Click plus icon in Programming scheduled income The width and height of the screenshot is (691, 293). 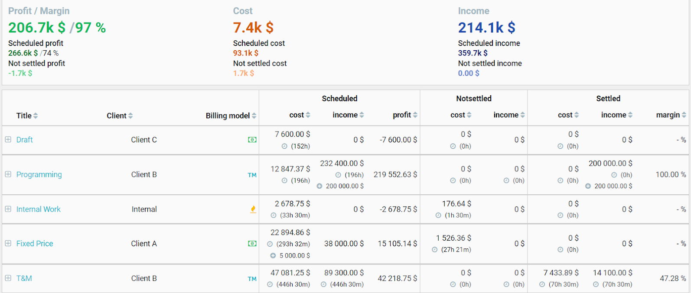coord(319,186)
